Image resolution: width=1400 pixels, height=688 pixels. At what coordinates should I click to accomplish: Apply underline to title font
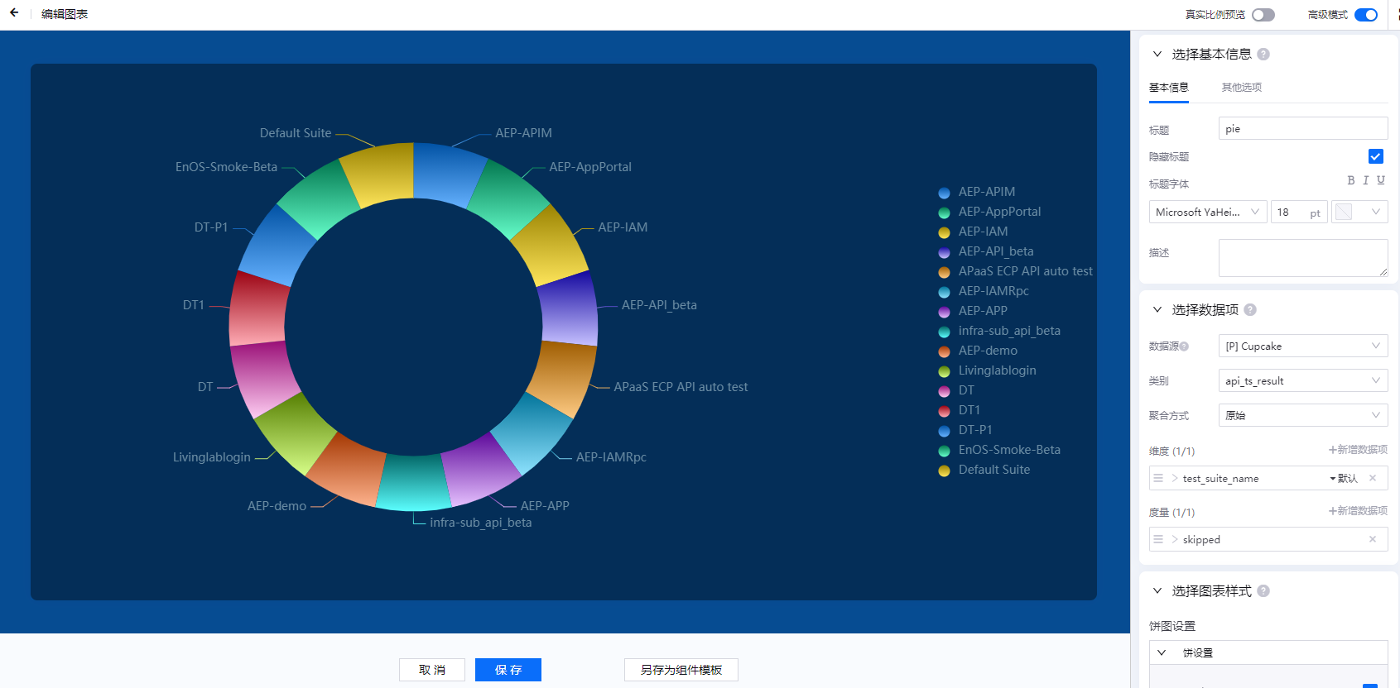pyautogui.click(x=1381, y=180)
